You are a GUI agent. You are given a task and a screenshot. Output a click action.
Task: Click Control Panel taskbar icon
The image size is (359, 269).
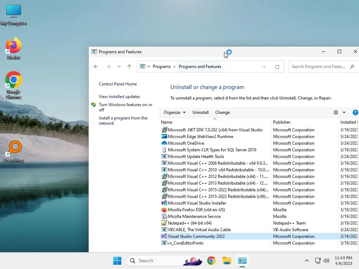tap(242, 261)
